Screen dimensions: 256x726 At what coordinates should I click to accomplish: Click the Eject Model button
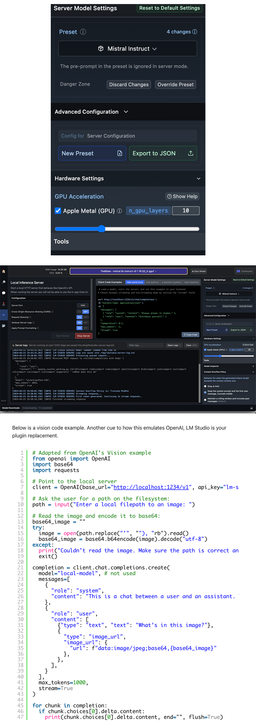(199, 271)
